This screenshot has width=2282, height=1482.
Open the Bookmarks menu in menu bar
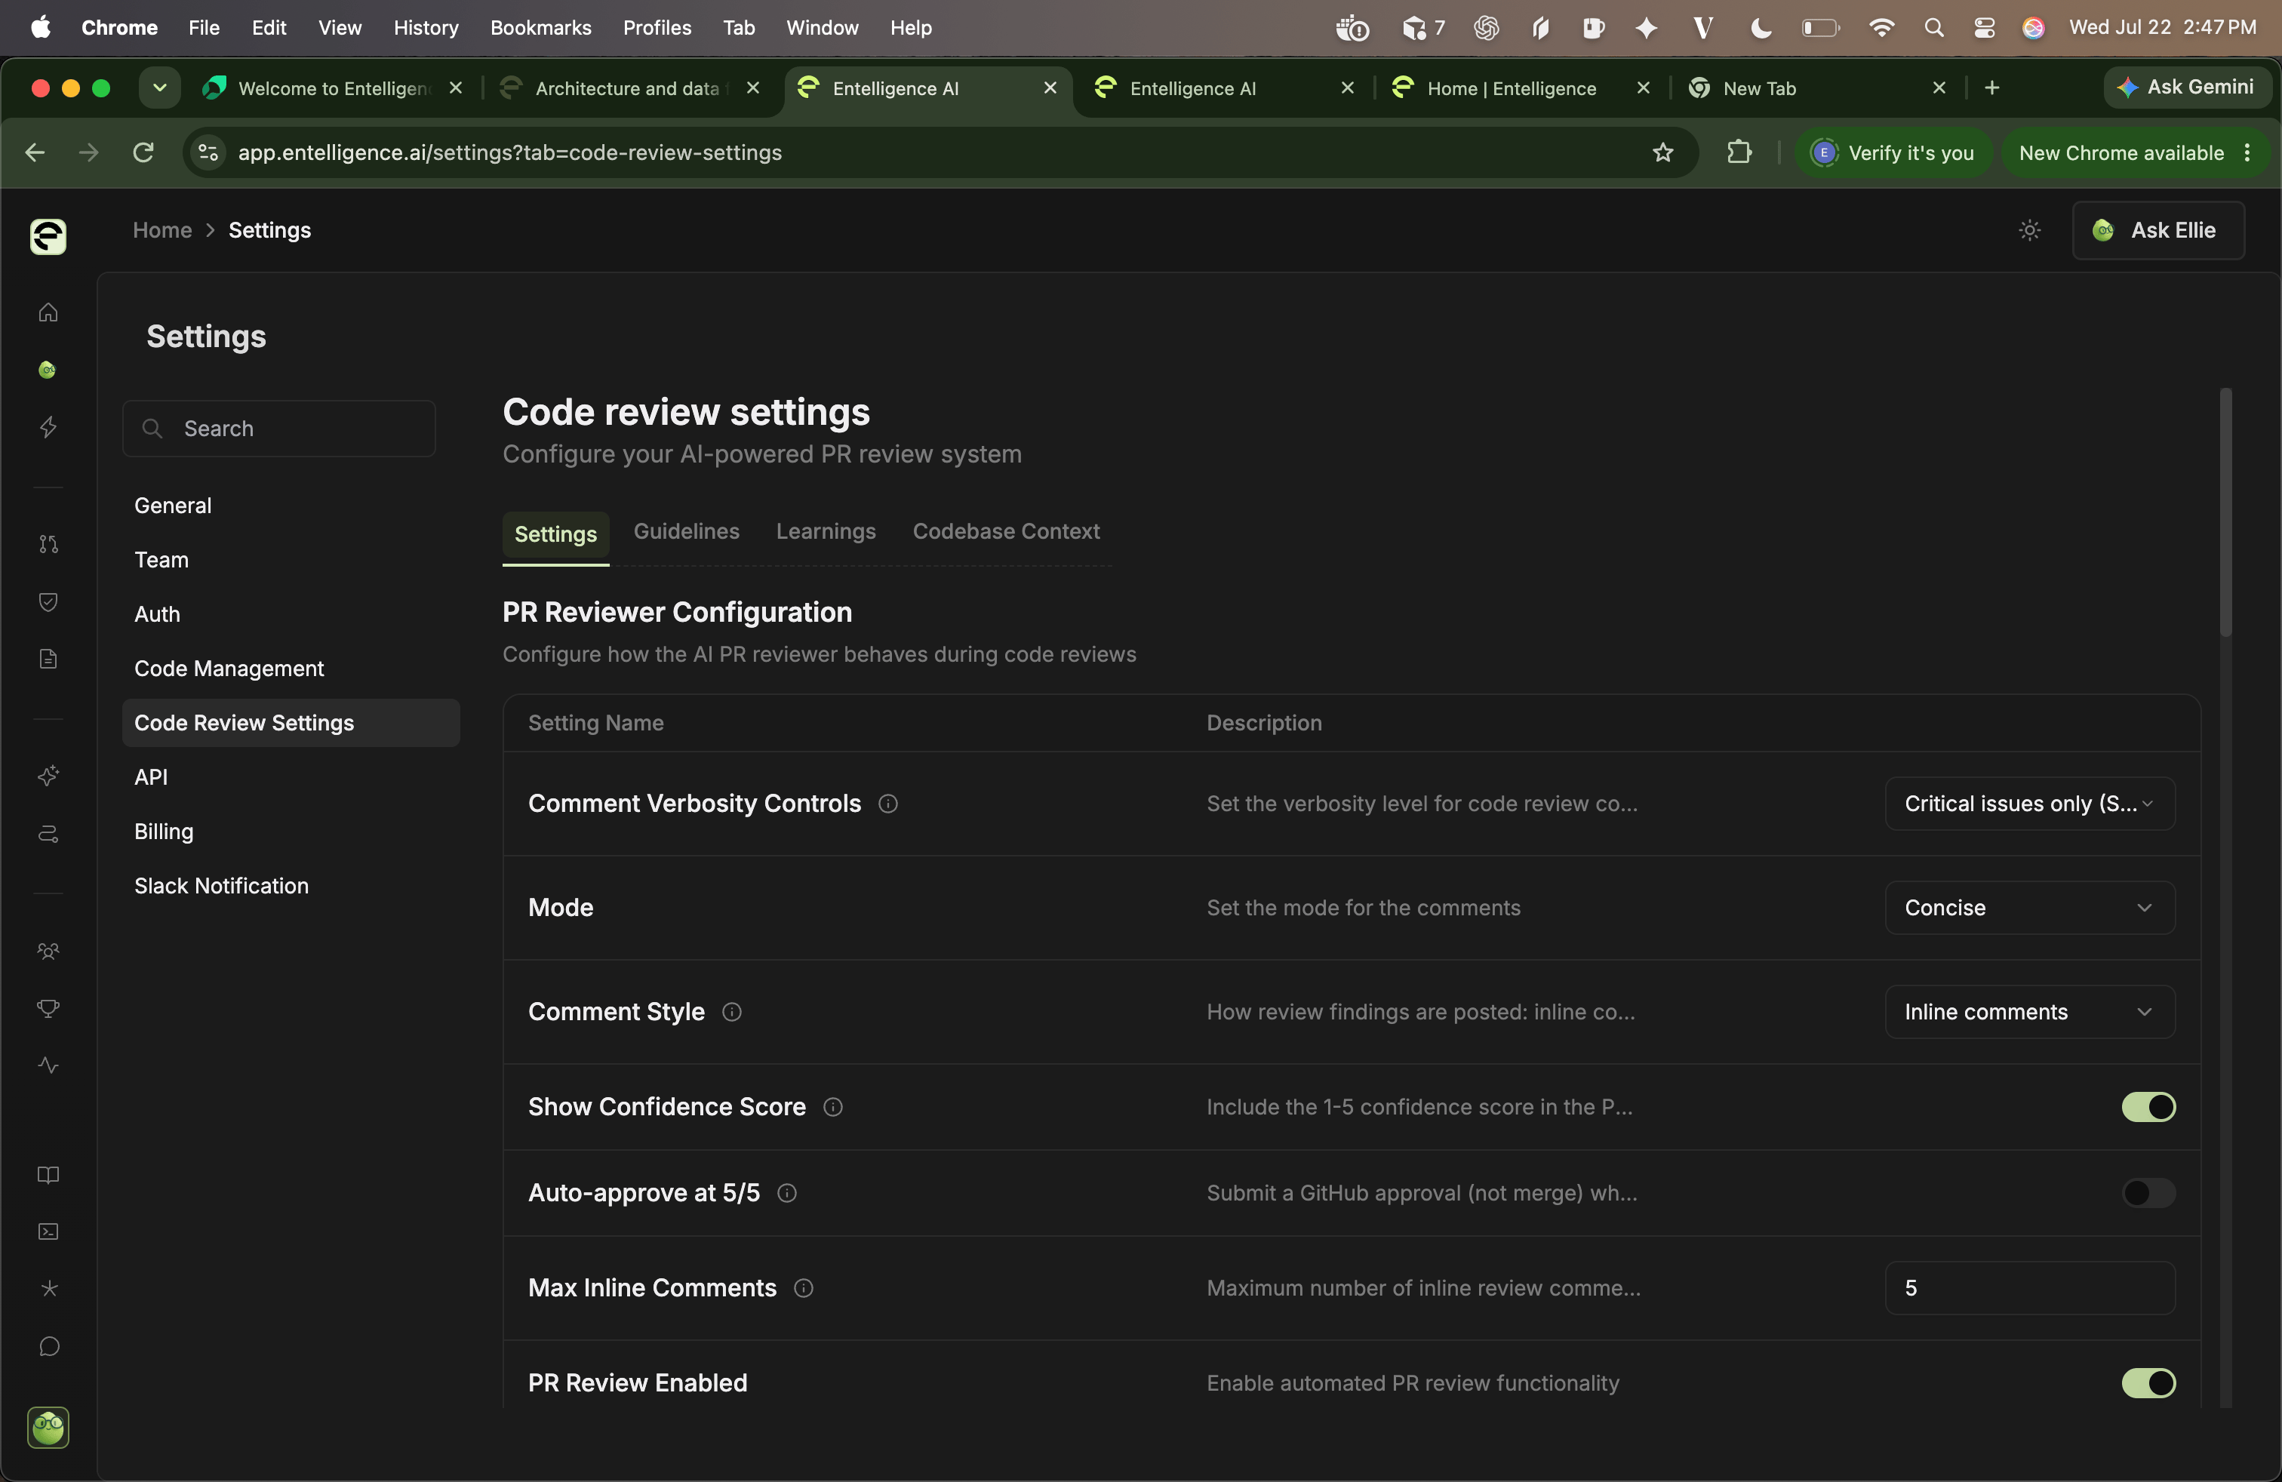click(x=540, y=28)
